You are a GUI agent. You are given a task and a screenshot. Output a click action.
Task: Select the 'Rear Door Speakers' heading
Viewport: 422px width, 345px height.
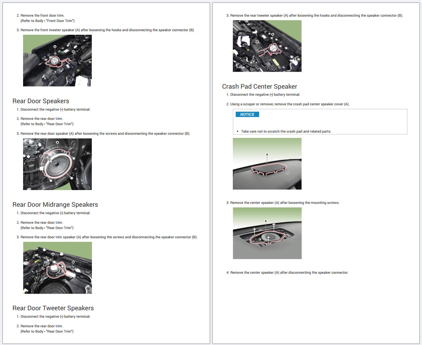pos(41,101)
